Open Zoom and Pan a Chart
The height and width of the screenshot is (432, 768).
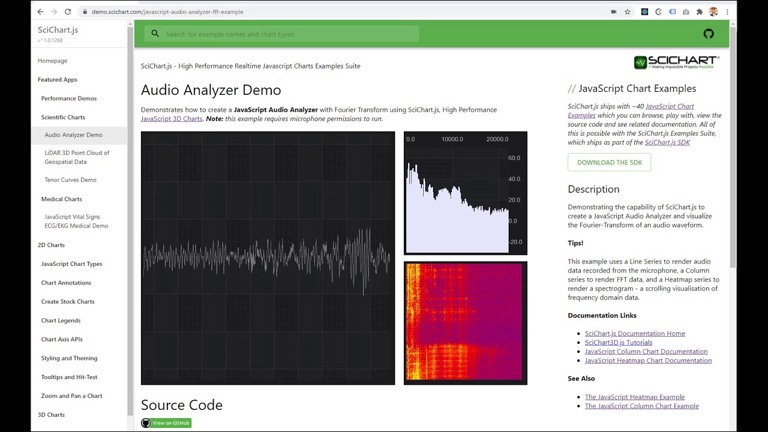tap(71, 396)
